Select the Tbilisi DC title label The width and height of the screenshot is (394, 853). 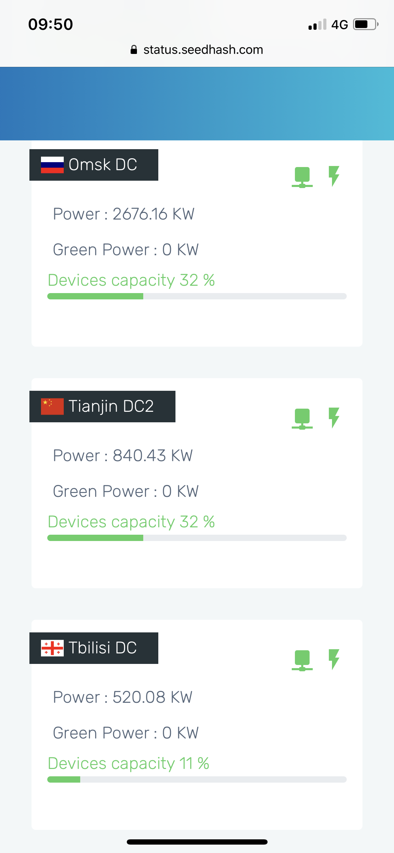coord(103,648)
